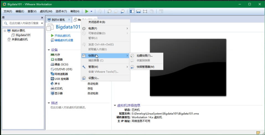Image resolution: width=265 pixels, height=135 pixels.
Task: Open 管理(M) submenu in context menu
Action: (106, 67)
